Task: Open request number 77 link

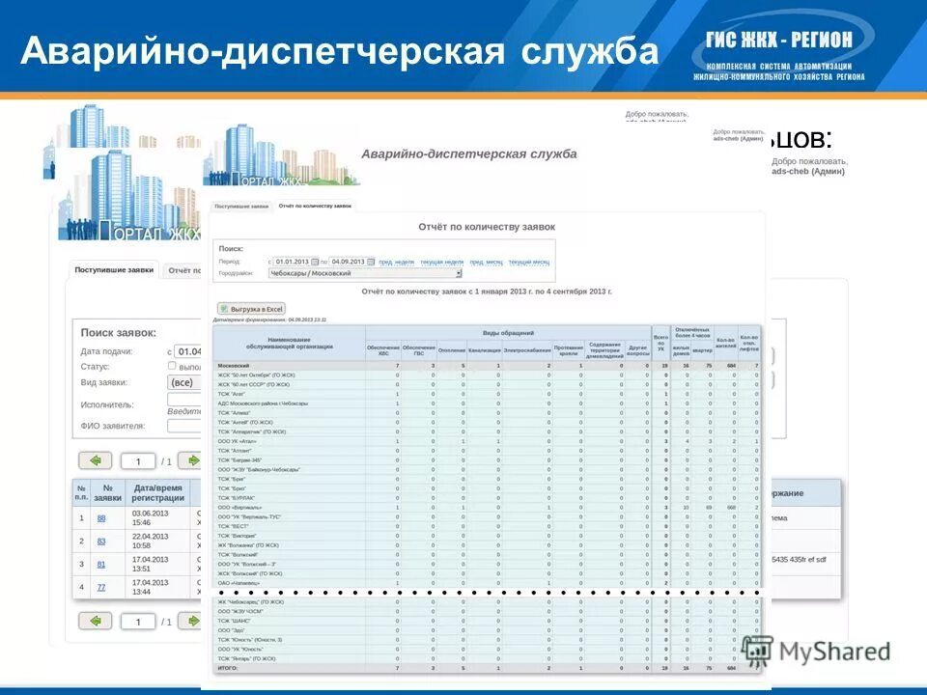Action: pyautogui.click(x=101, y=588)
